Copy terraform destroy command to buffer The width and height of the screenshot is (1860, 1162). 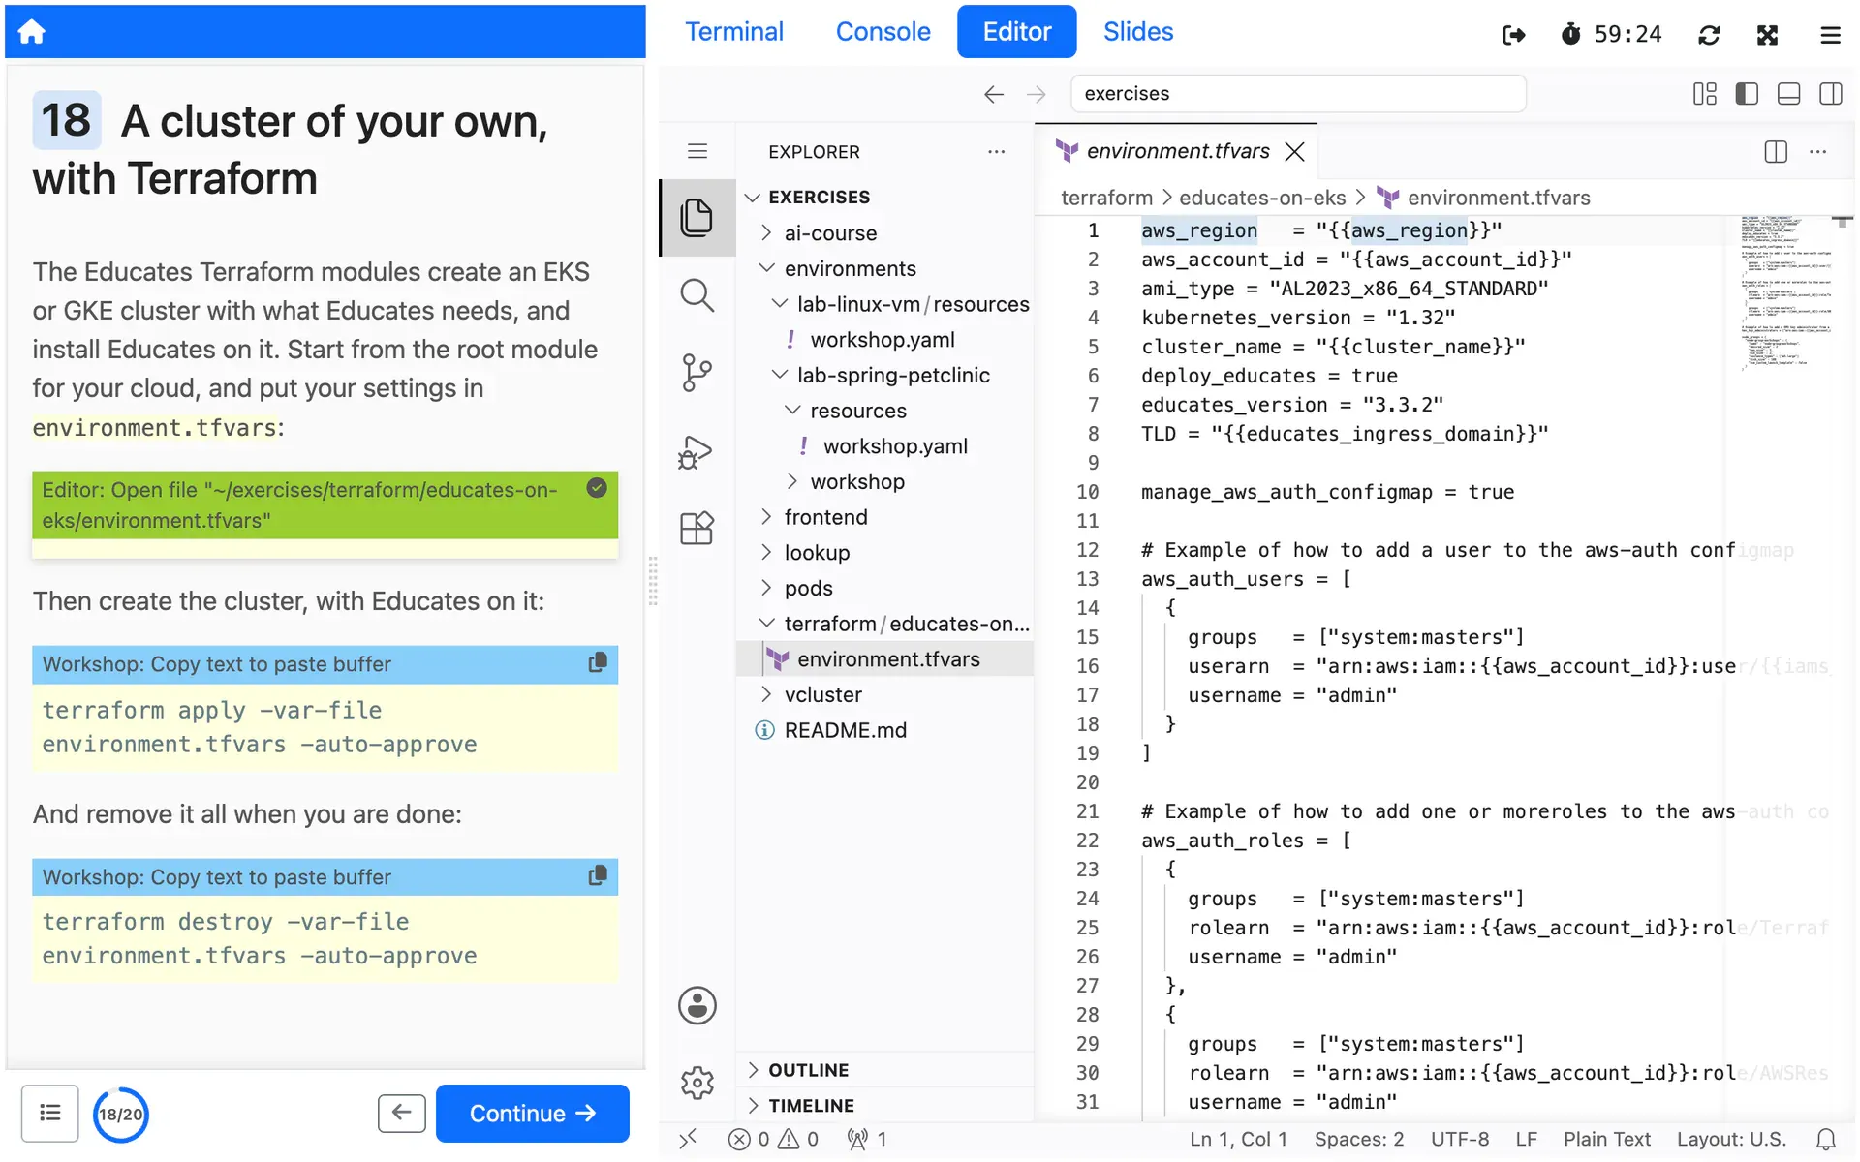pyautogui.click(x=598, y=876)
